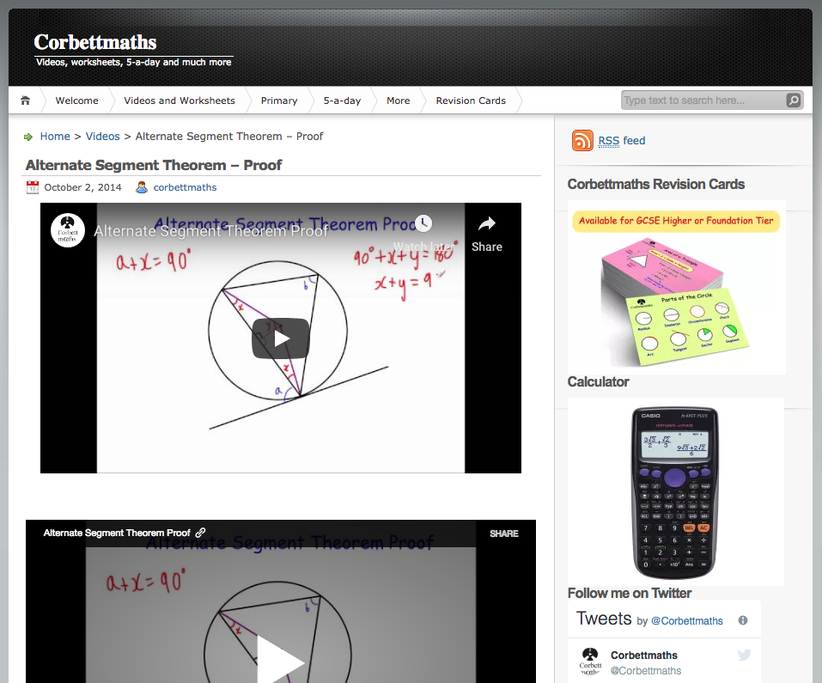Click the author icon next to corbettmaths
Image resolution: width=822 pixels, height=683 pixels.
(x=142, y=187)
